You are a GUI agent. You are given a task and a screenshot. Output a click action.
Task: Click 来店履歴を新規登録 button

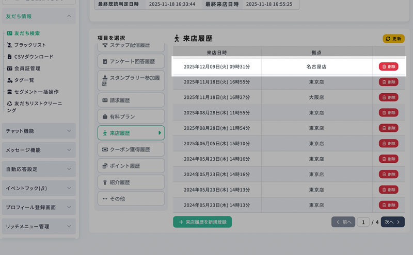[202, 222]
